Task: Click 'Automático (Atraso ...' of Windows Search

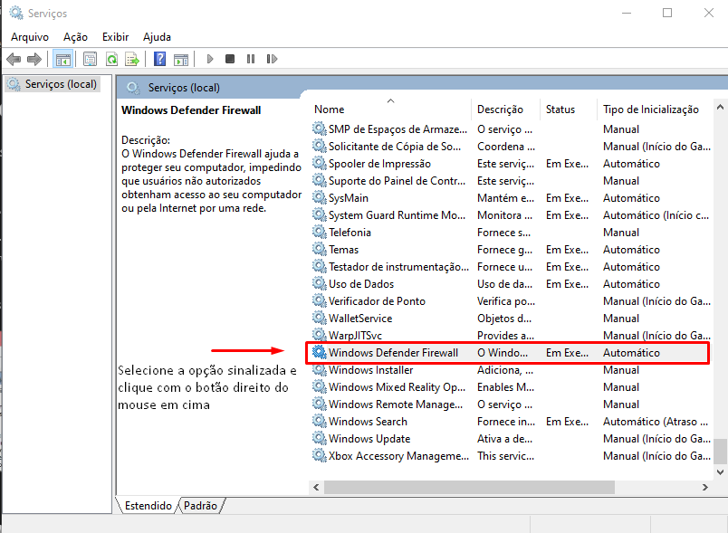Action: click(655, 421)
